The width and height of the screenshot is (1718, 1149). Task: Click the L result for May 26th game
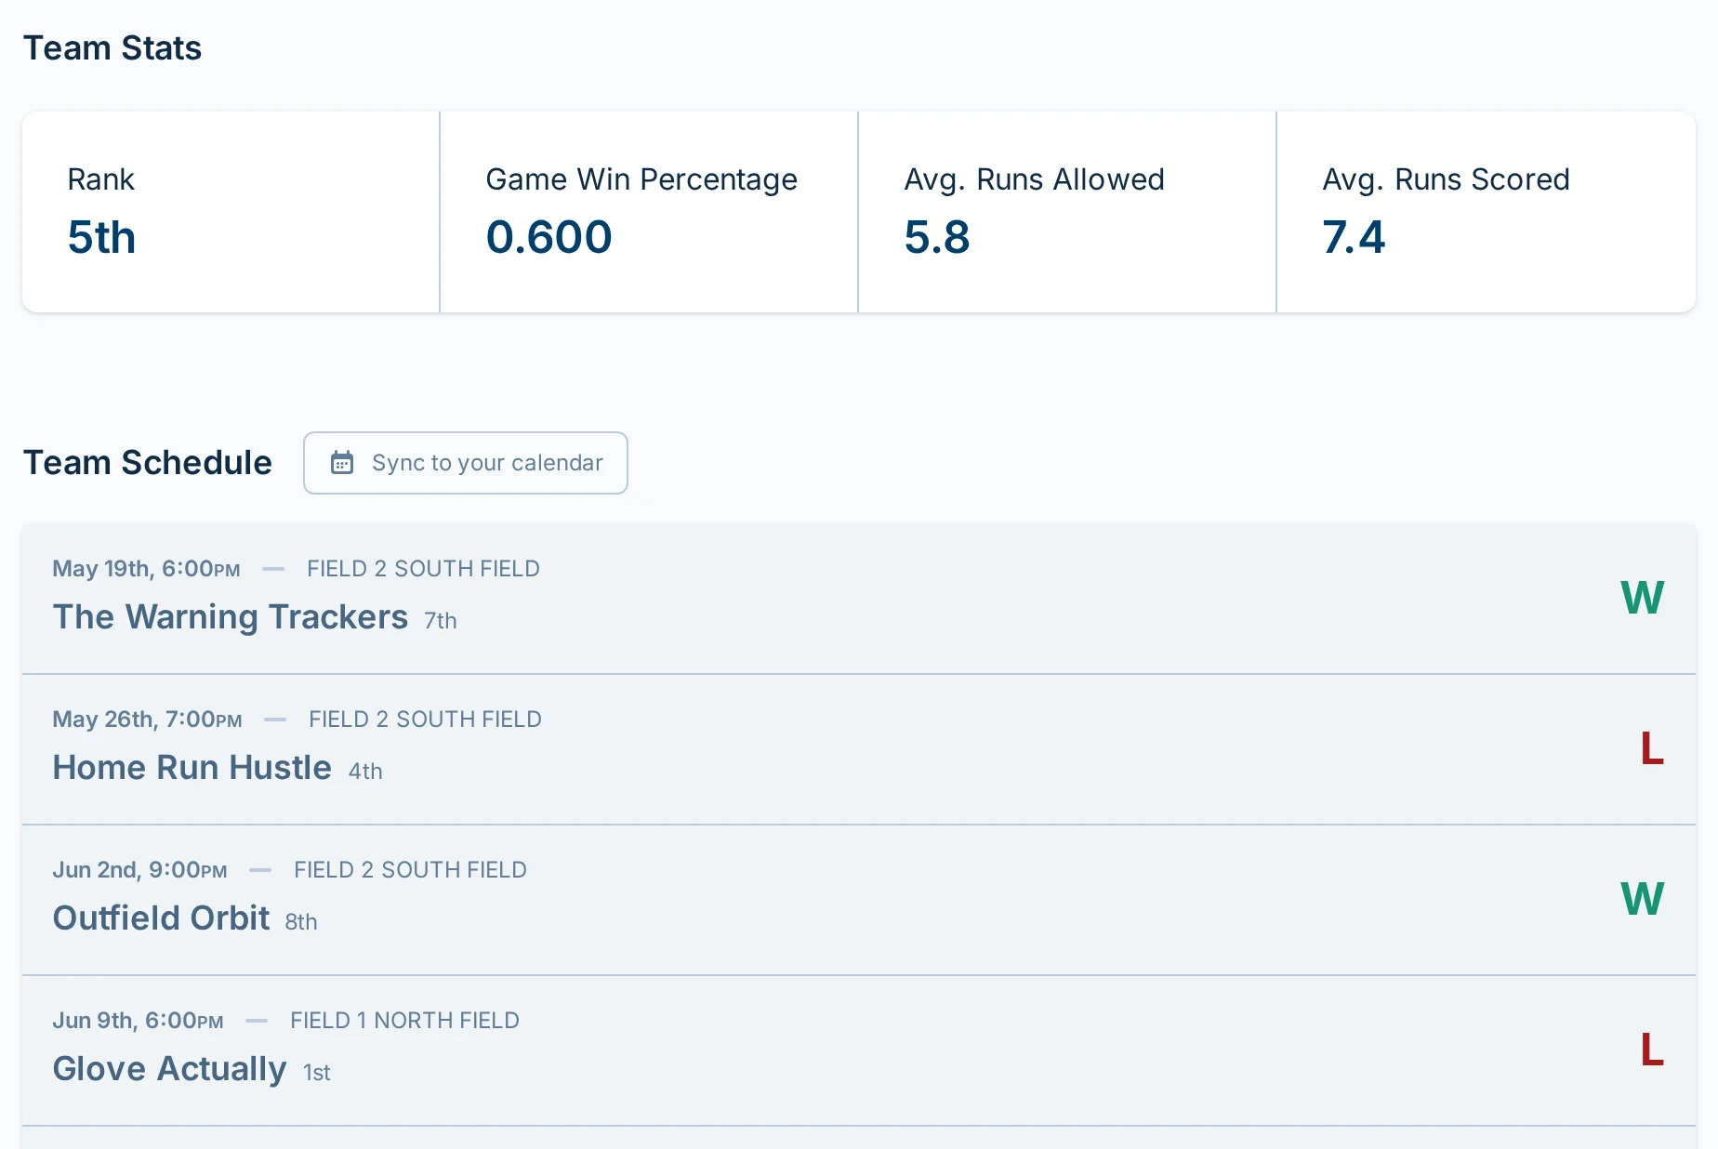1652,748
